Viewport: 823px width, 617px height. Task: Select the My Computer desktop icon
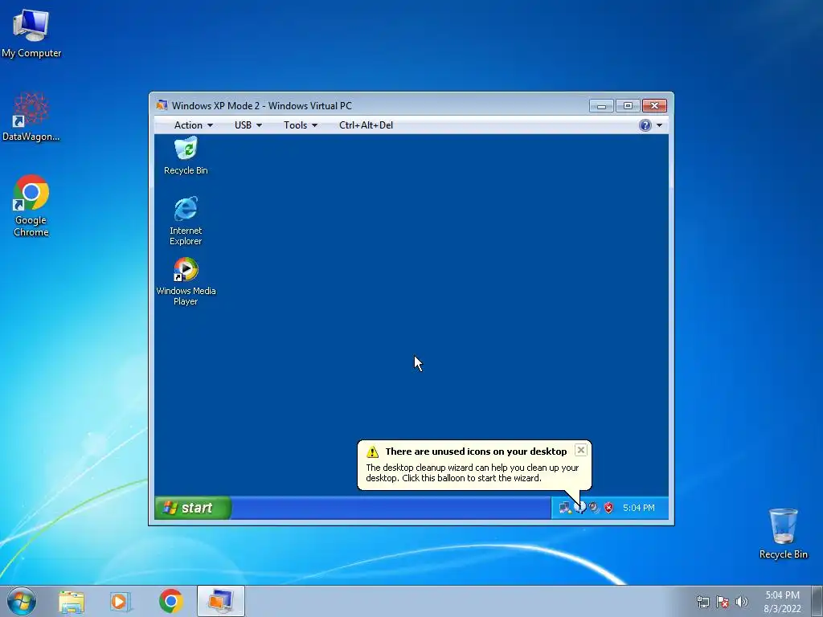tap(31, 33)
